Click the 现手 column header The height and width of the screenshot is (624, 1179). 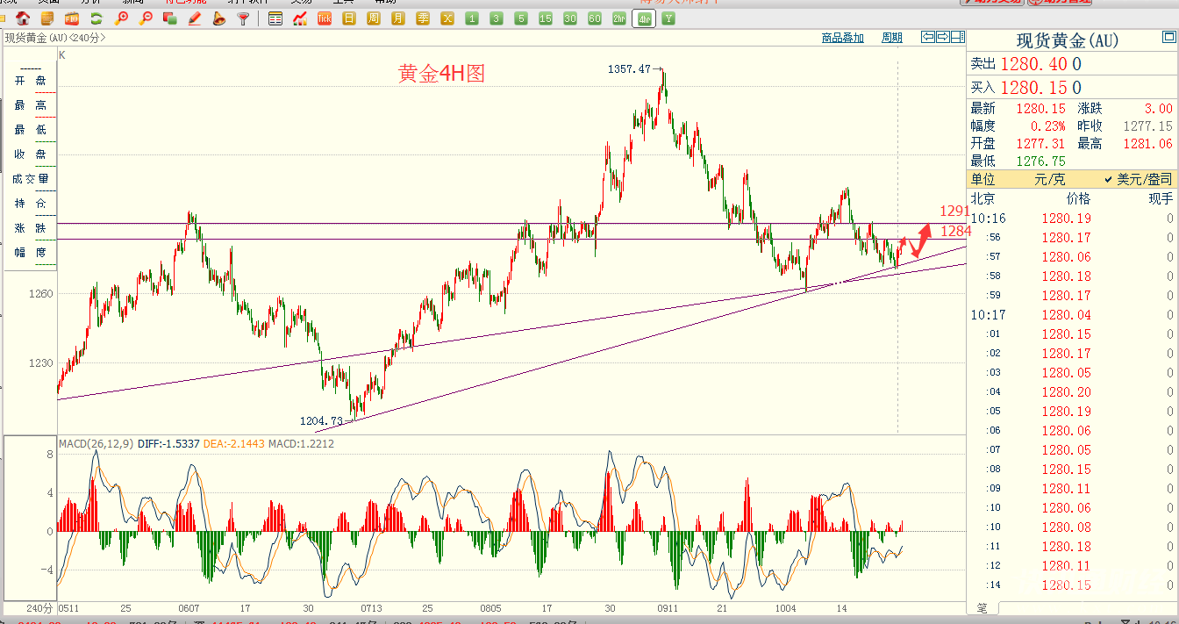[1161, 199]
